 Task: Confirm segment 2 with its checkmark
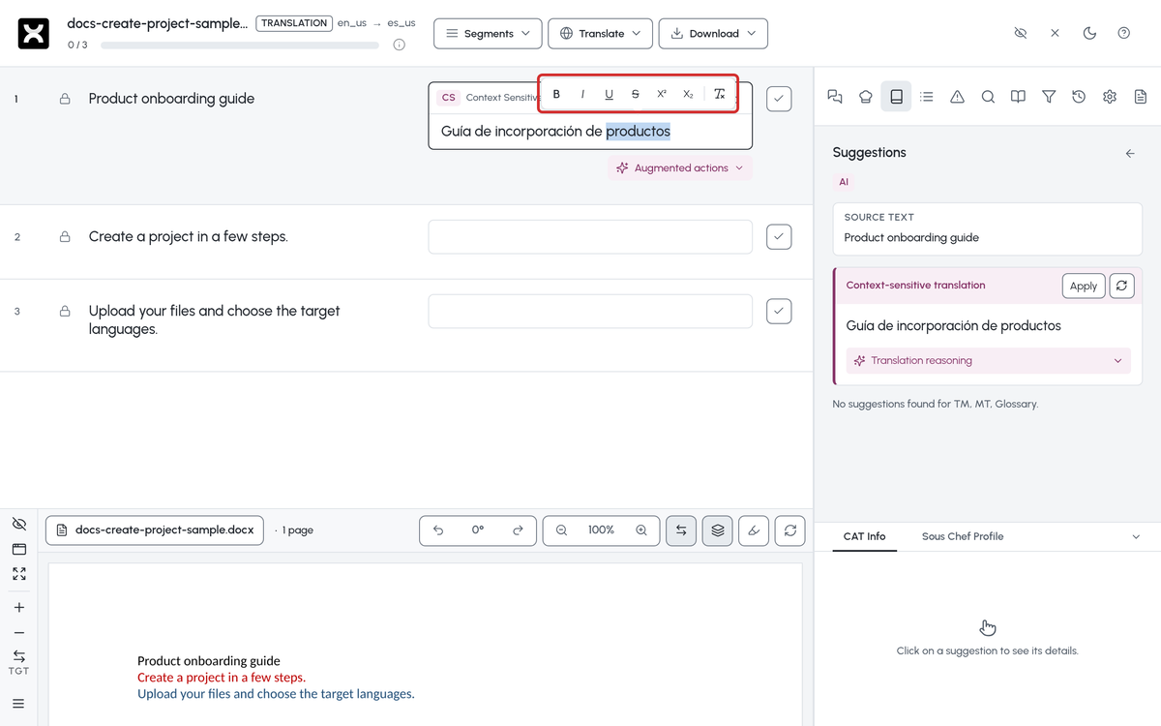pyautogui.click(x=779, y=236)
